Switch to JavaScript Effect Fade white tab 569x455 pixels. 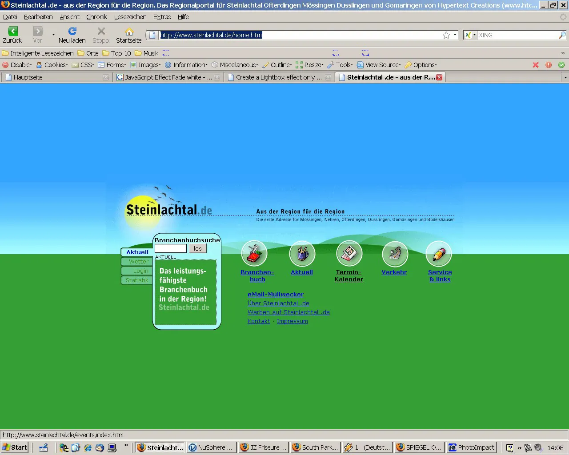point(168,77)
